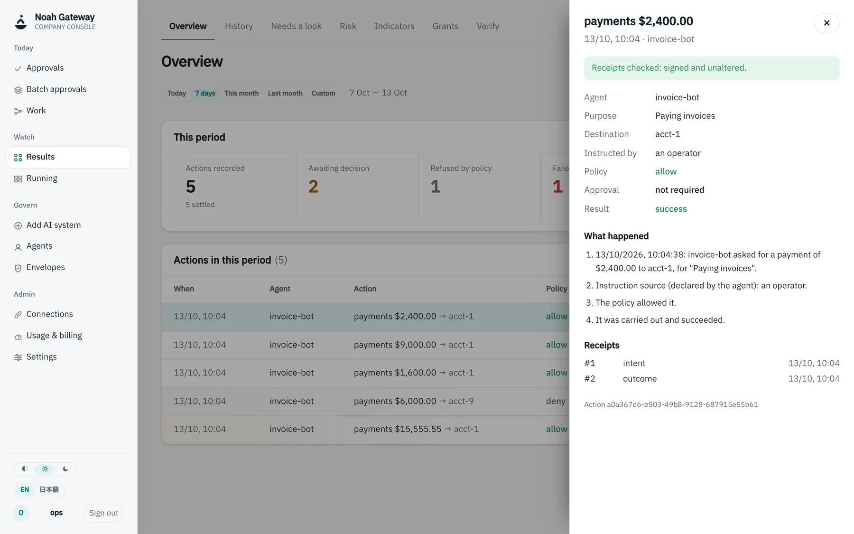Open receipt #2 outcome
Image resolution: width=854 pixels, height=534 pixels.
click(712, 379)
